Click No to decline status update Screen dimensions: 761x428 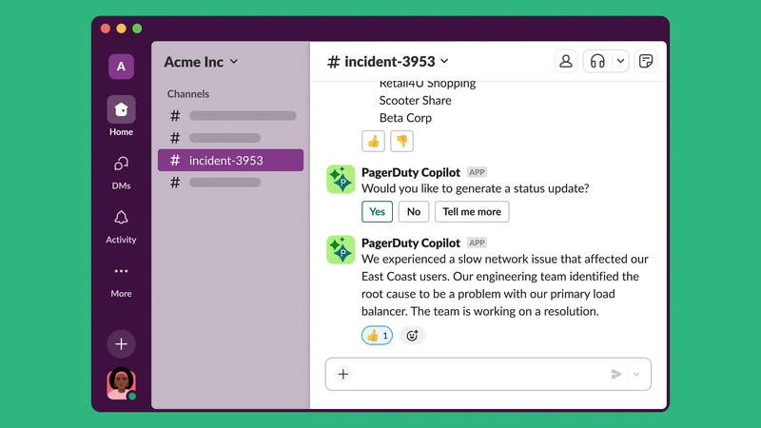(x=414, y=211)
